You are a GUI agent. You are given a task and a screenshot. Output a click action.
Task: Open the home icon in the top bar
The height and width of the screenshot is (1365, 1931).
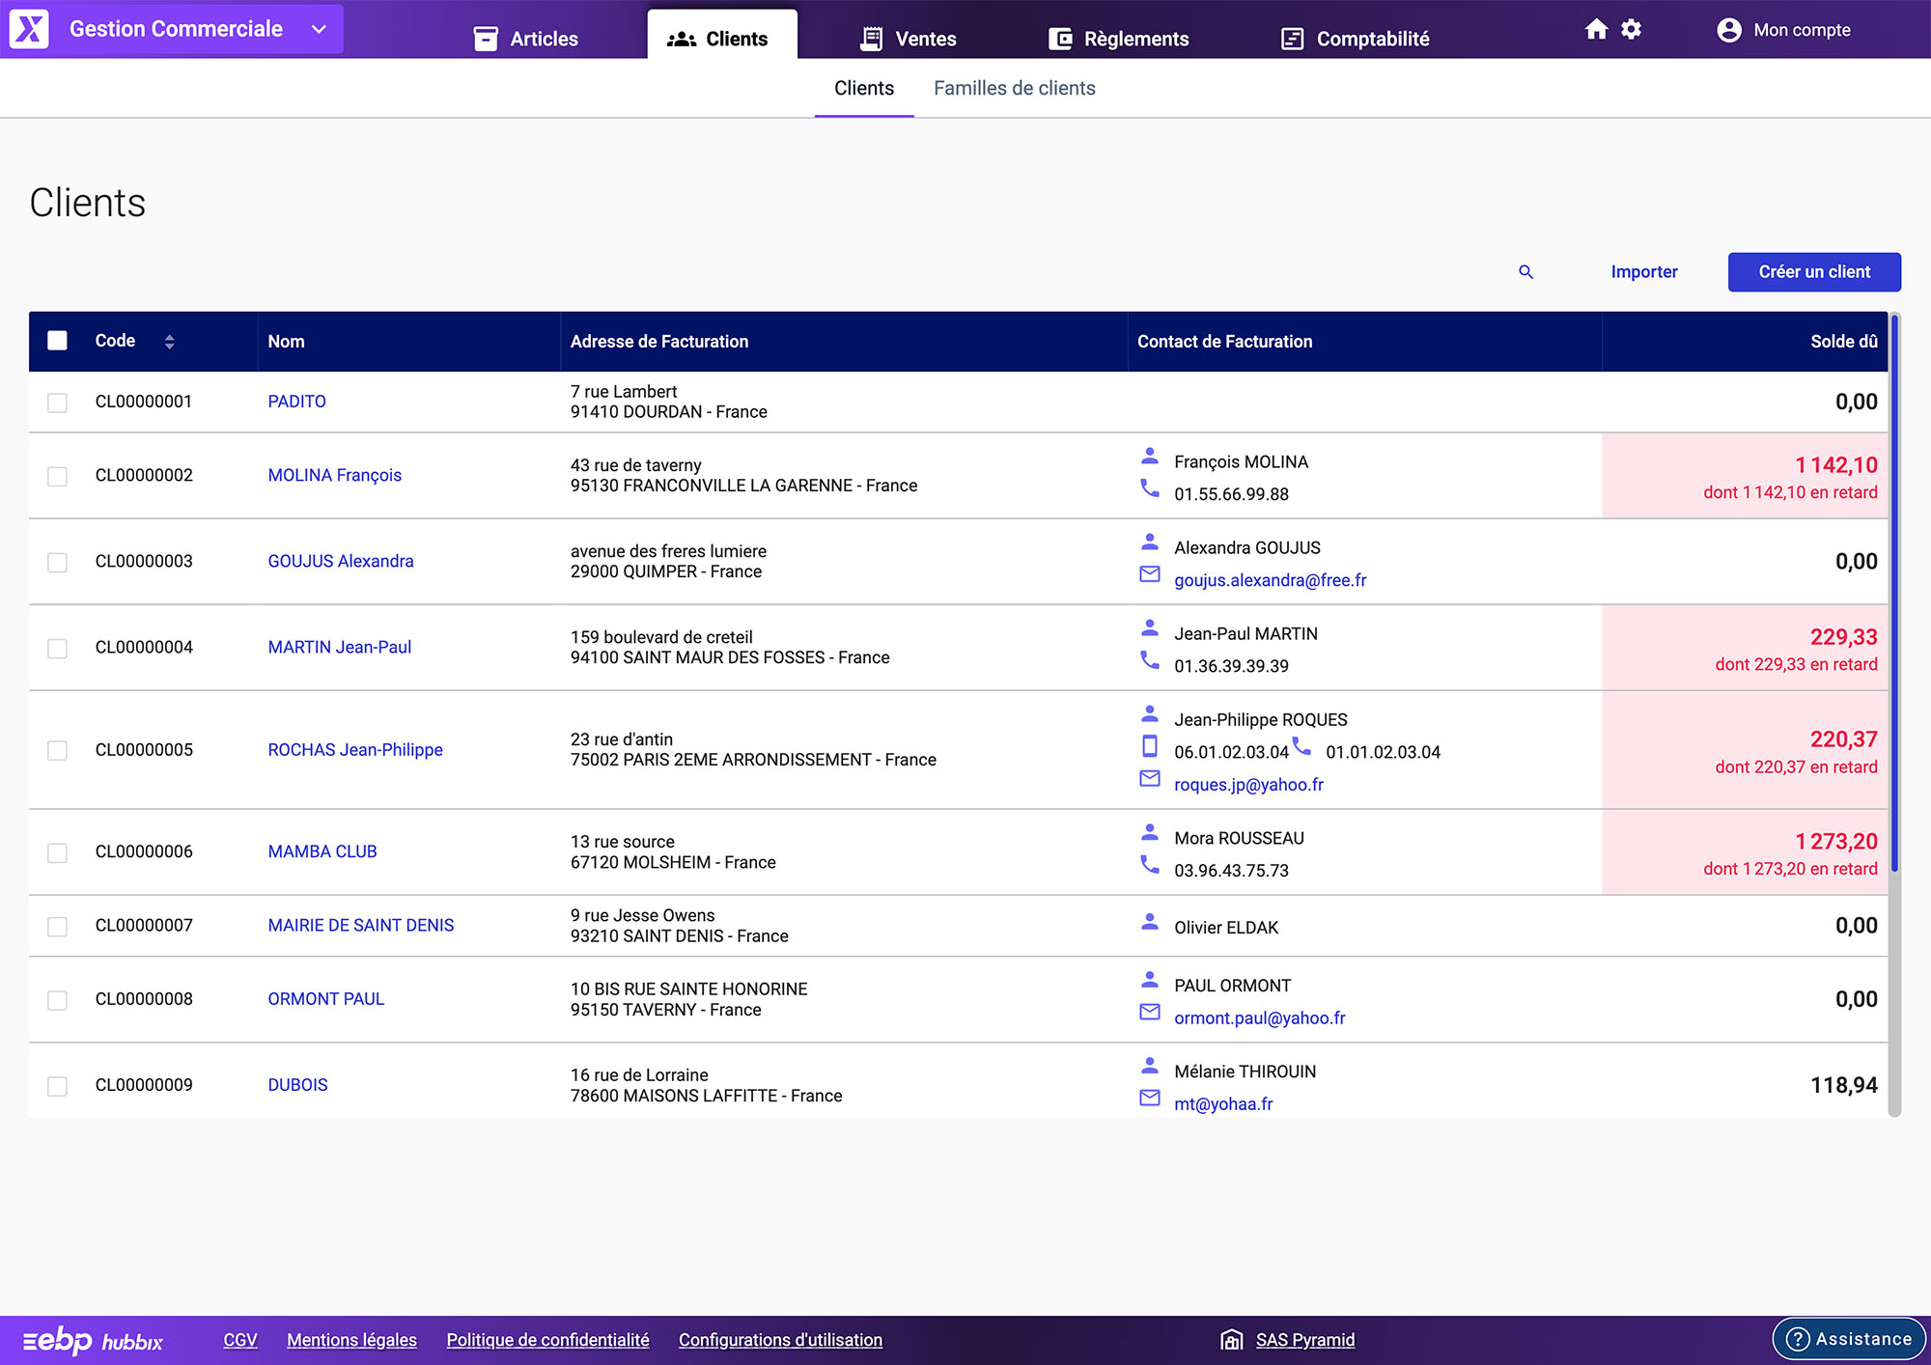tap(1594, 29)
